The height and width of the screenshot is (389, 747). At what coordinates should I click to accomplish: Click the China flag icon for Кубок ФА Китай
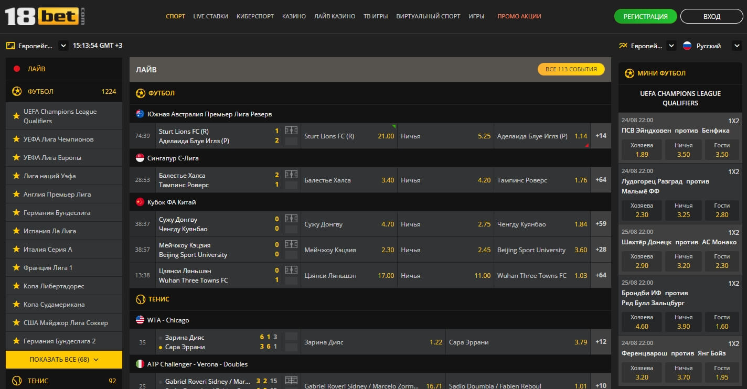(140, 202)
